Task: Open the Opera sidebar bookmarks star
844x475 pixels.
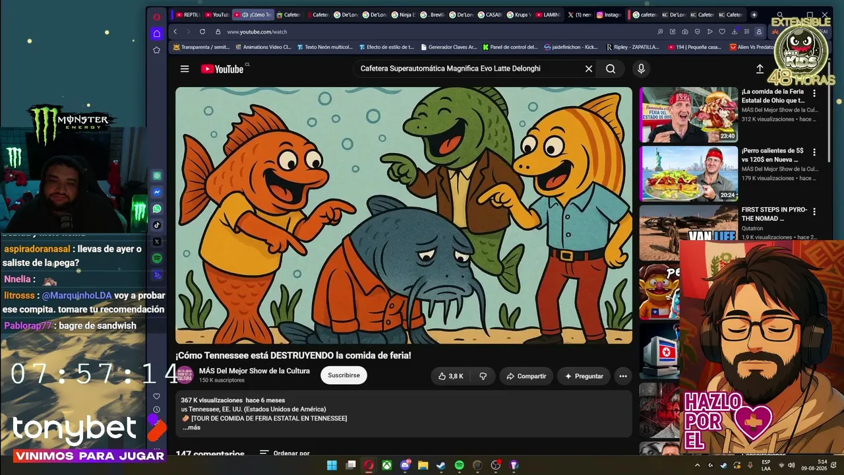Action: pyautogui.click(x=156, y=50)
